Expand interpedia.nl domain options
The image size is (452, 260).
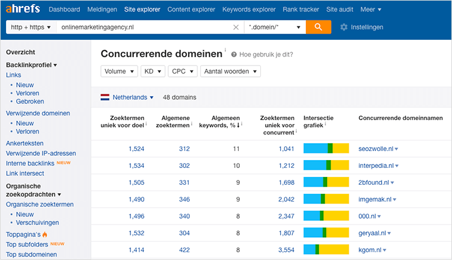(397, 166)
